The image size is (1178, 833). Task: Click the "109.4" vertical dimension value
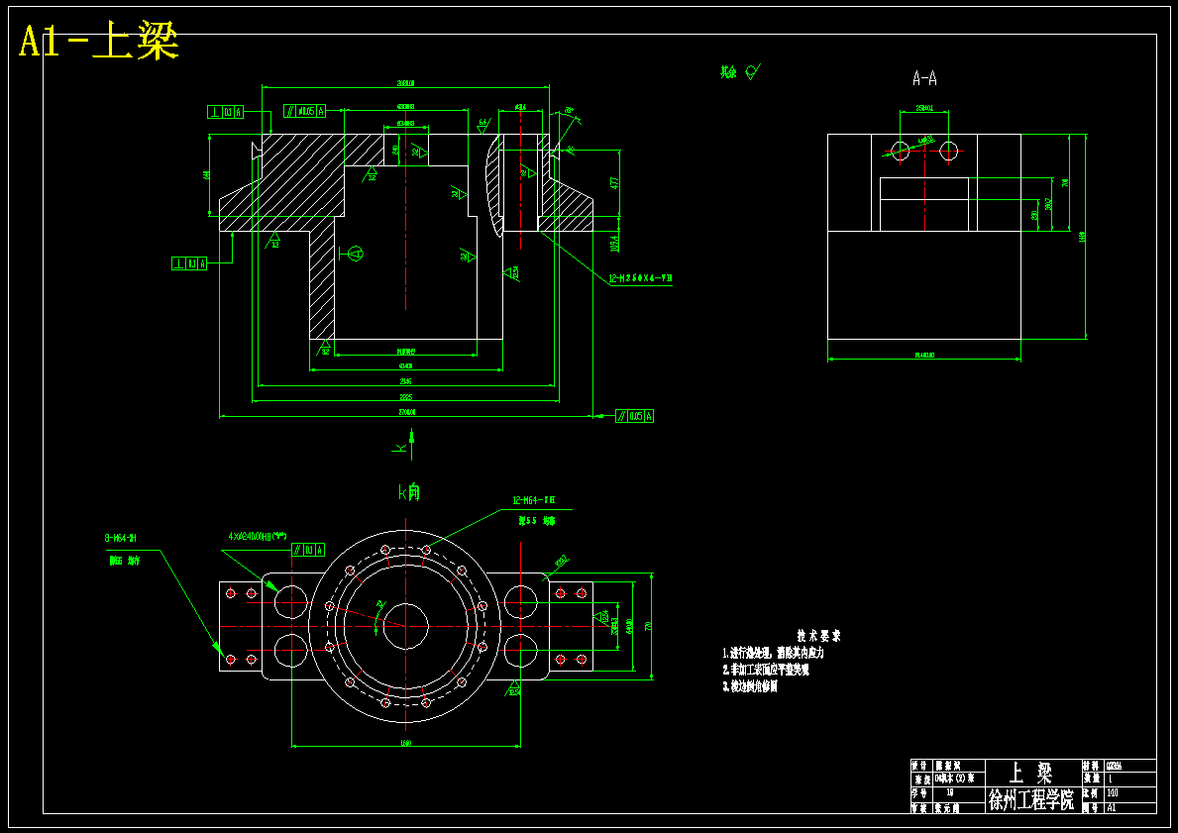pos(614,244)
